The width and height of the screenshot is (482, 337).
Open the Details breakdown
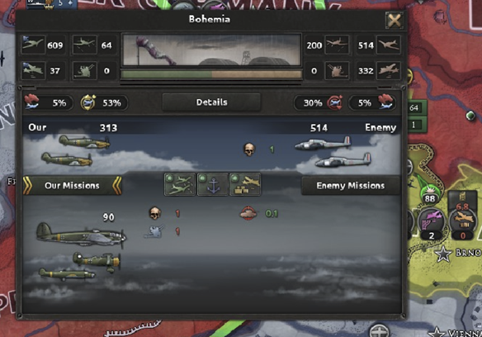[211, 102]
